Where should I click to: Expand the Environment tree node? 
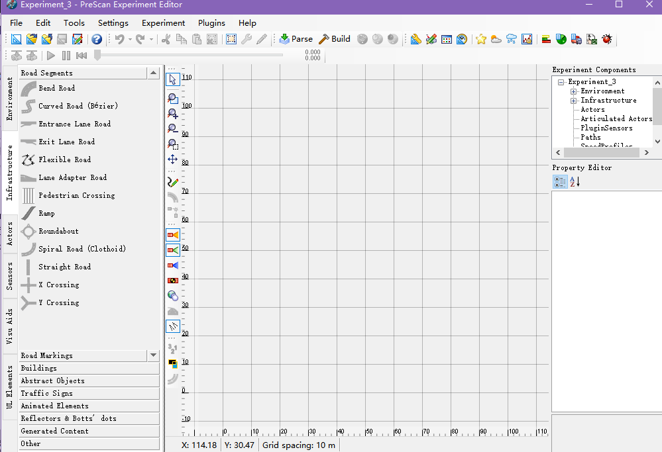tap(573, 91)
